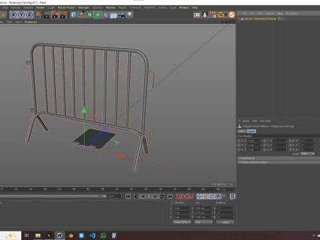The image size is (320, 240).
Task: Go to start of animation
Action: (x=128, y=197)
